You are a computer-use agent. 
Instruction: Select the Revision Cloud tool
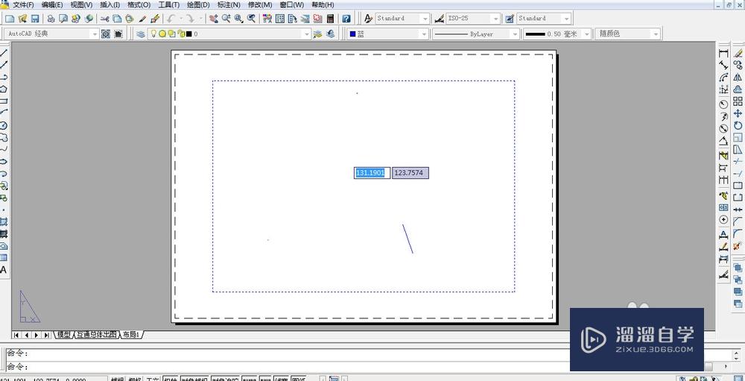point(3,137)
